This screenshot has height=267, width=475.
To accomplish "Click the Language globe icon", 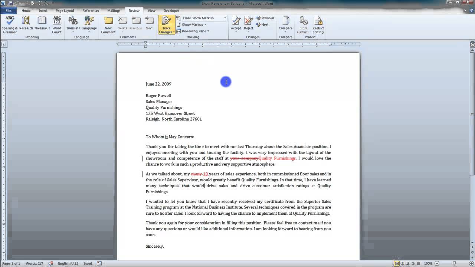I will pyautogui.click(x=89, y=20).
